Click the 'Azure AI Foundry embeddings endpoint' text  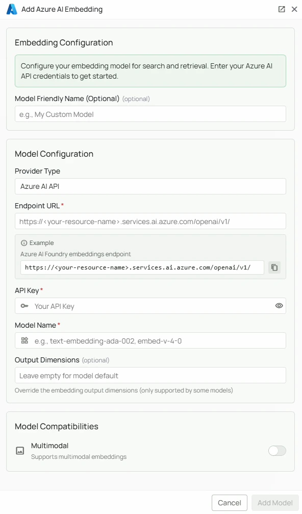pos(75,254)
